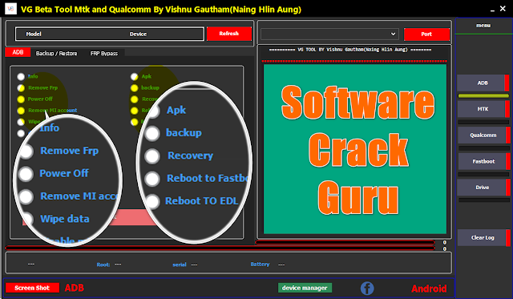This screenshot has width=513, height=299.
Task: Expand the port selection dropdown
Action: (x=329, y=34)
